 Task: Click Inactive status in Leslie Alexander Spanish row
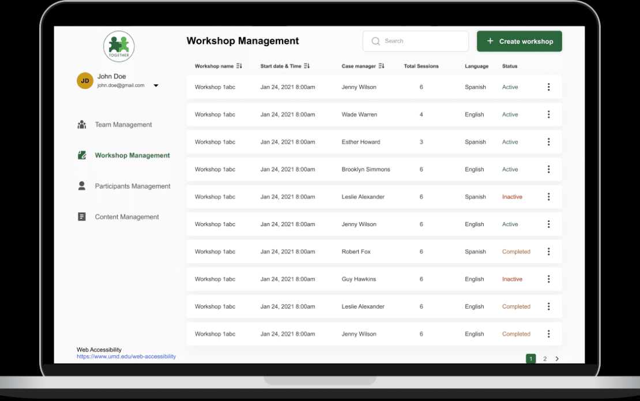pos(512,197)
